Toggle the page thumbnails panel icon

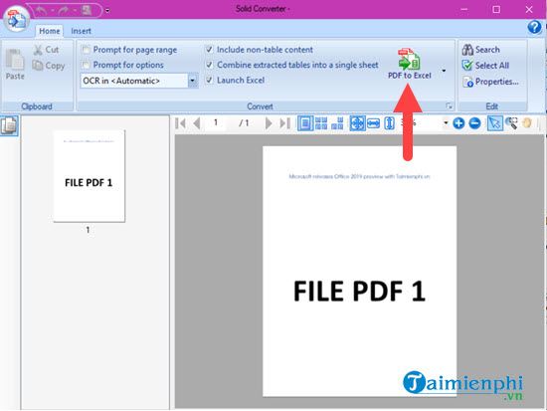[9, 125]
